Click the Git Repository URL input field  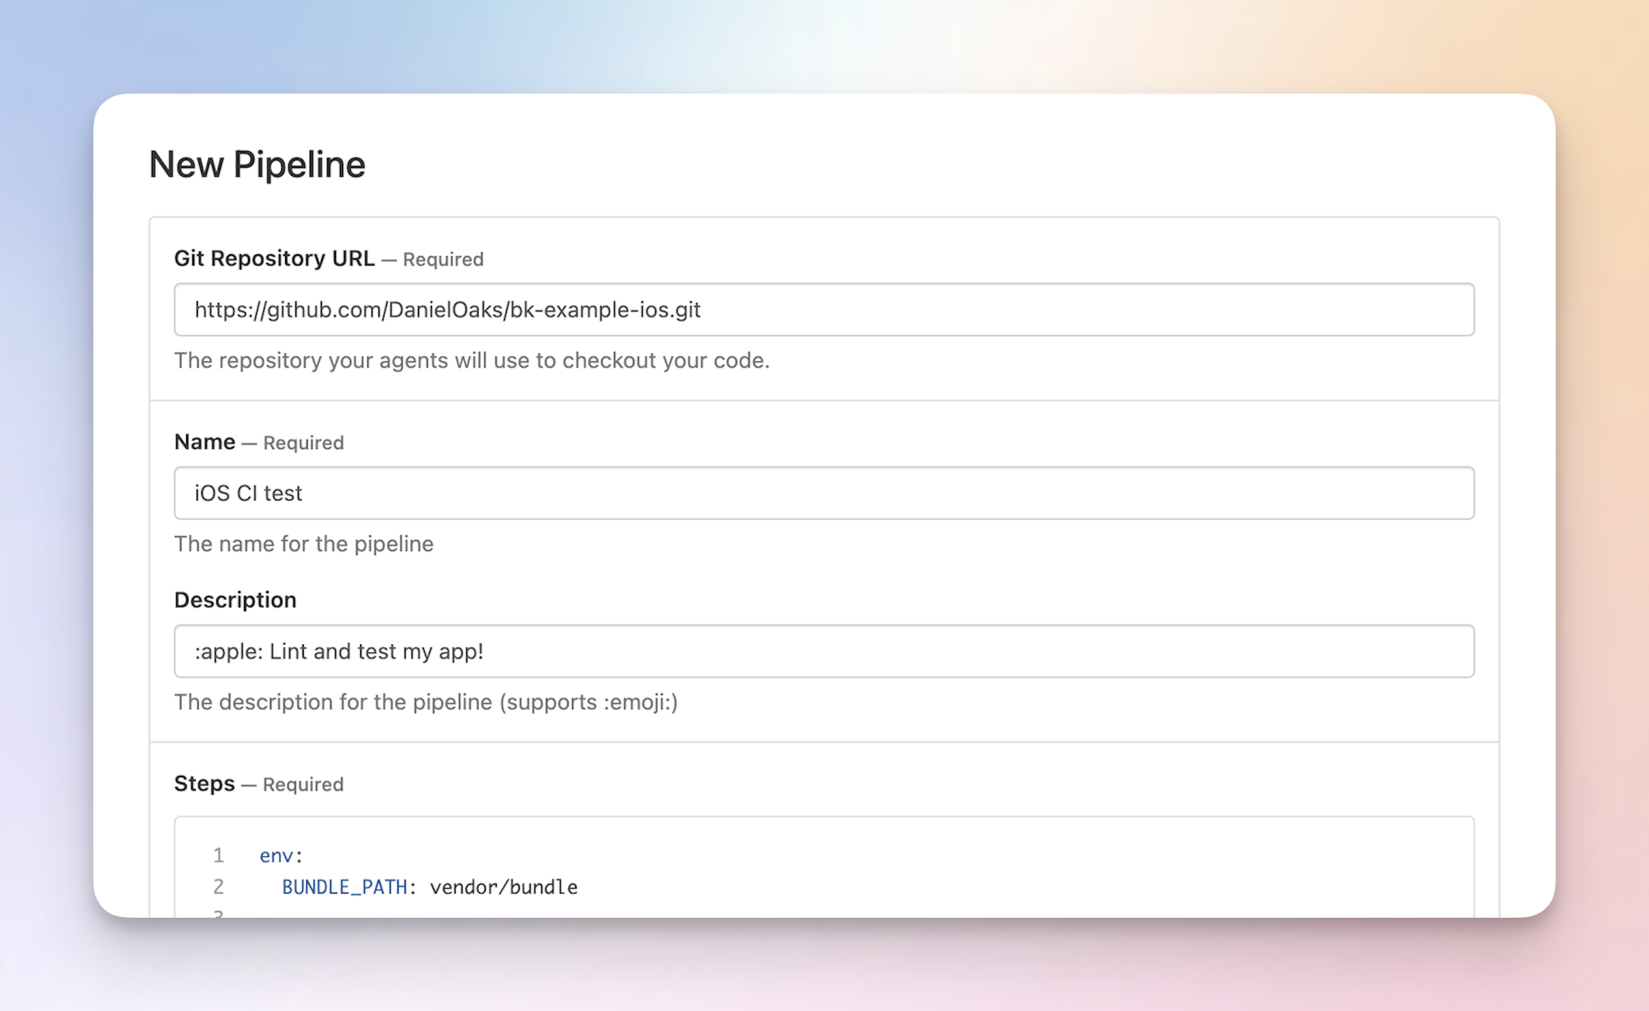[x=824, y=309]
